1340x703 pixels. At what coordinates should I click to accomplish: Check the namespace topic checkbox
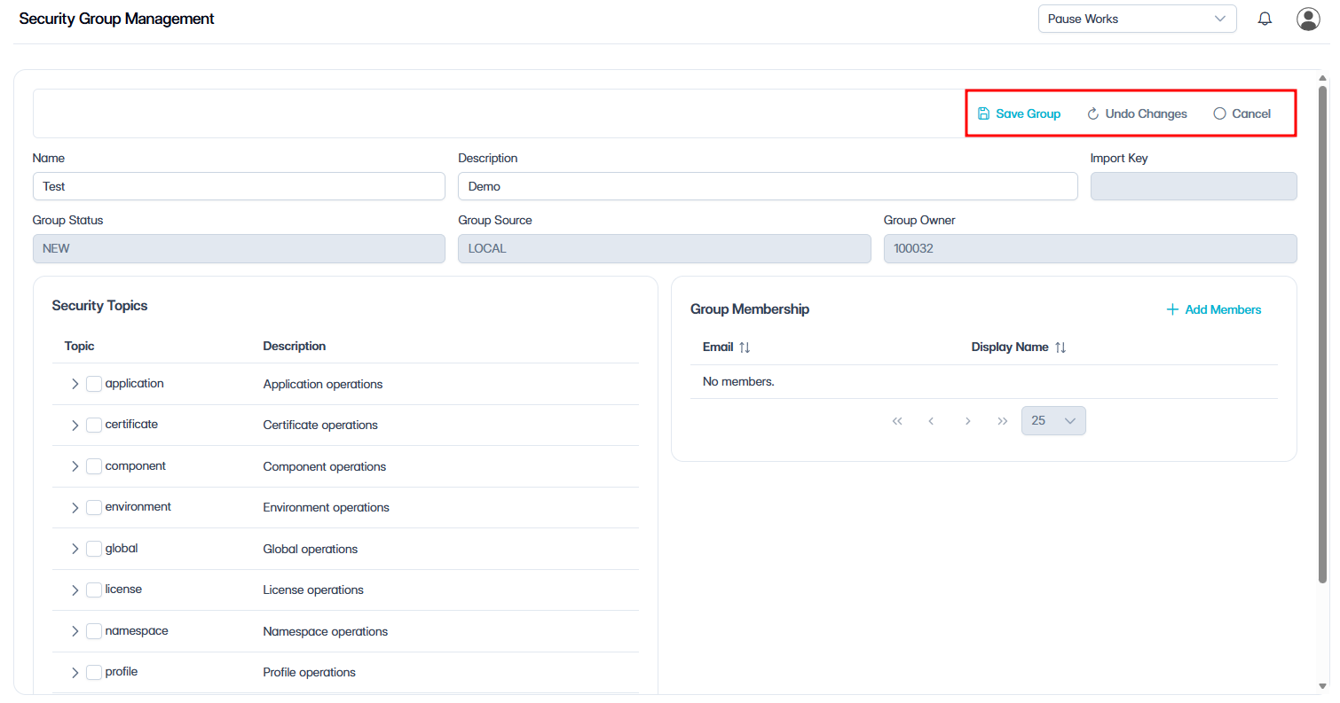[94, 631]
